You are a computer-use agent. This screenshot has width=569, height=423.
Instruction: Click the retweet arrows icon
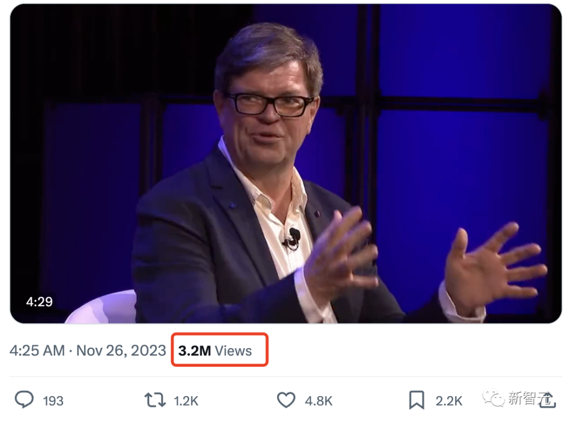(155, 400)
